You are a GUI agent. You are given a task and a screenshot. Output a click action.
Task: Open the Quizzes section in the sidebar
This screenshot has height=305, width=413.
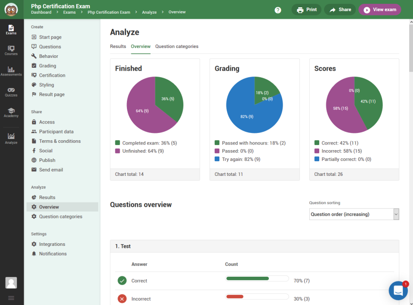(11, 92)
